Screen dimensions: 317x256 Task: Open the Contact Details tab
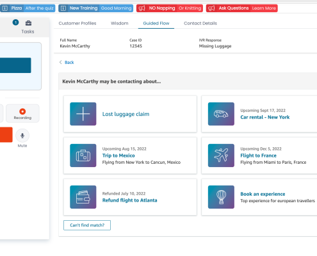200,23
